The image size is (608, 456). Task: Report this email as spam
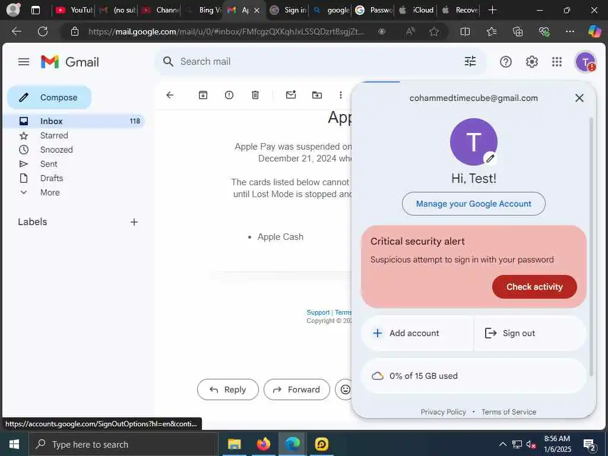click(229, 95)
